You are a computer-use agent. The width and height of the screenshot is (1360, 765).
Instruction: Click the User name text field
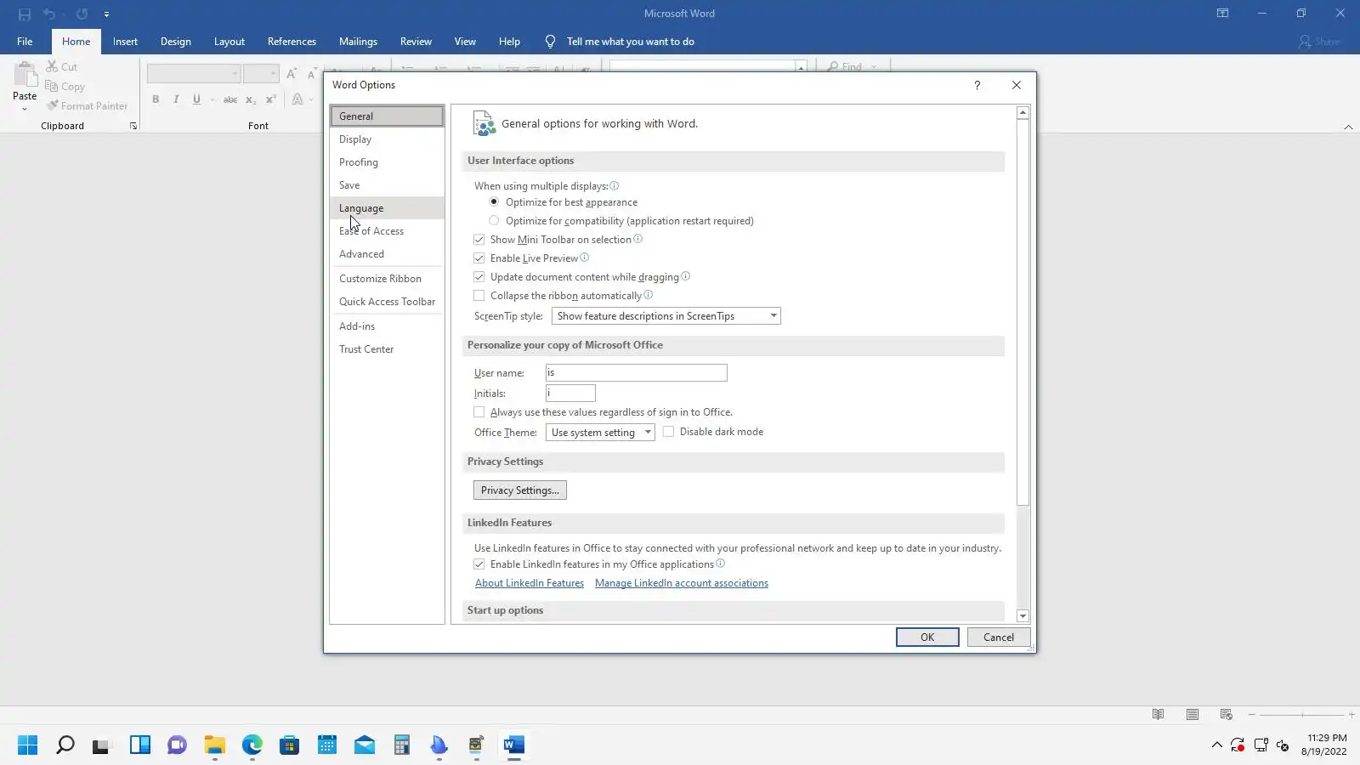click(637, 372)
